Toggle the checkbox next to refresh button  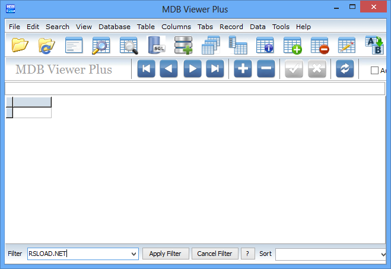click(x=374, y=71)
